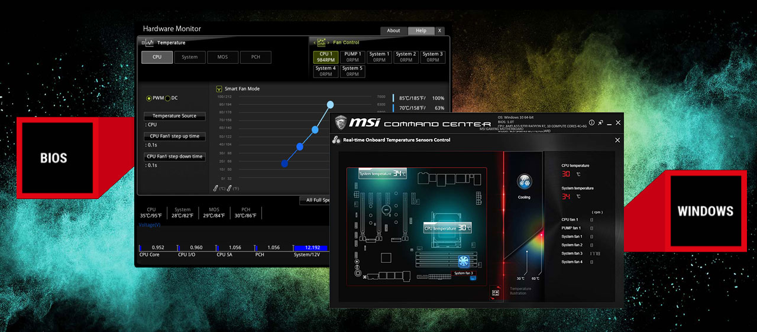Screen dimensions: 757x332
Task: Click the System fan 3 rpm row
Action: (581, 253)
